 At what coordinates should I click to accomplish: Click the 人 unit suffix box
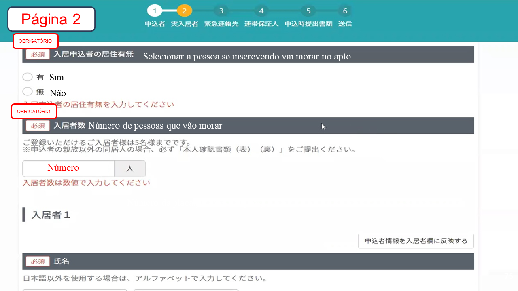point(129,169)
